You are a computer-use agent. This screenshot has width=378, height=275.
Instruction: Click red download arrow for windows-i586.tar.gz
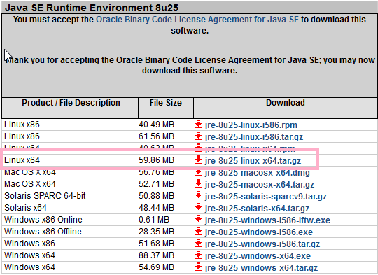pos(198,243)
